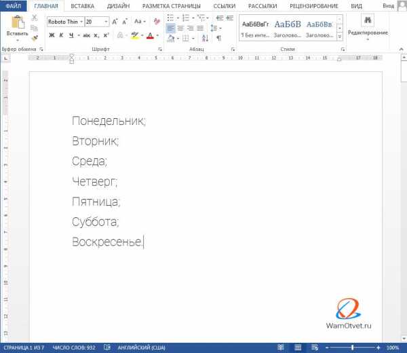Click ЧИСЛО СЛОВ: 932 word count

[74, 348]
